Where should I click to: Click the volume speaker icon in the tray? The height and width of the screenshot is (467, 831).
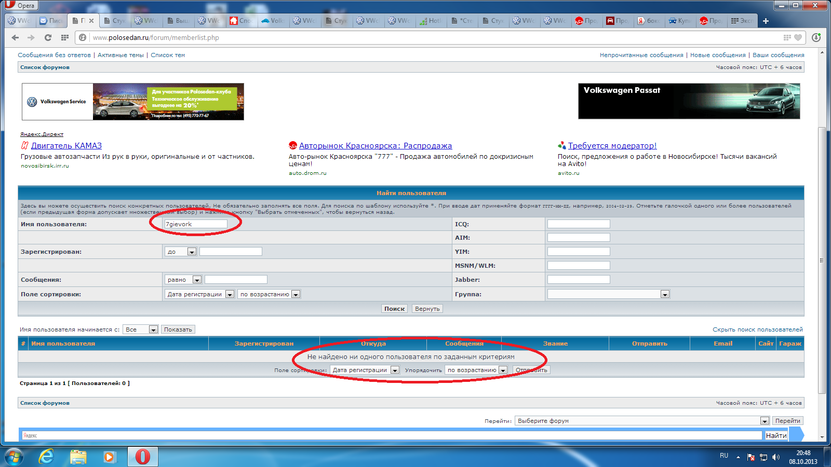(776, 457)
